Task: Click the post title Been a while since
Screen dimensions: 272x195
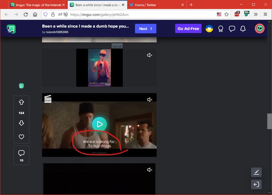Action: (x=86, y=26)
